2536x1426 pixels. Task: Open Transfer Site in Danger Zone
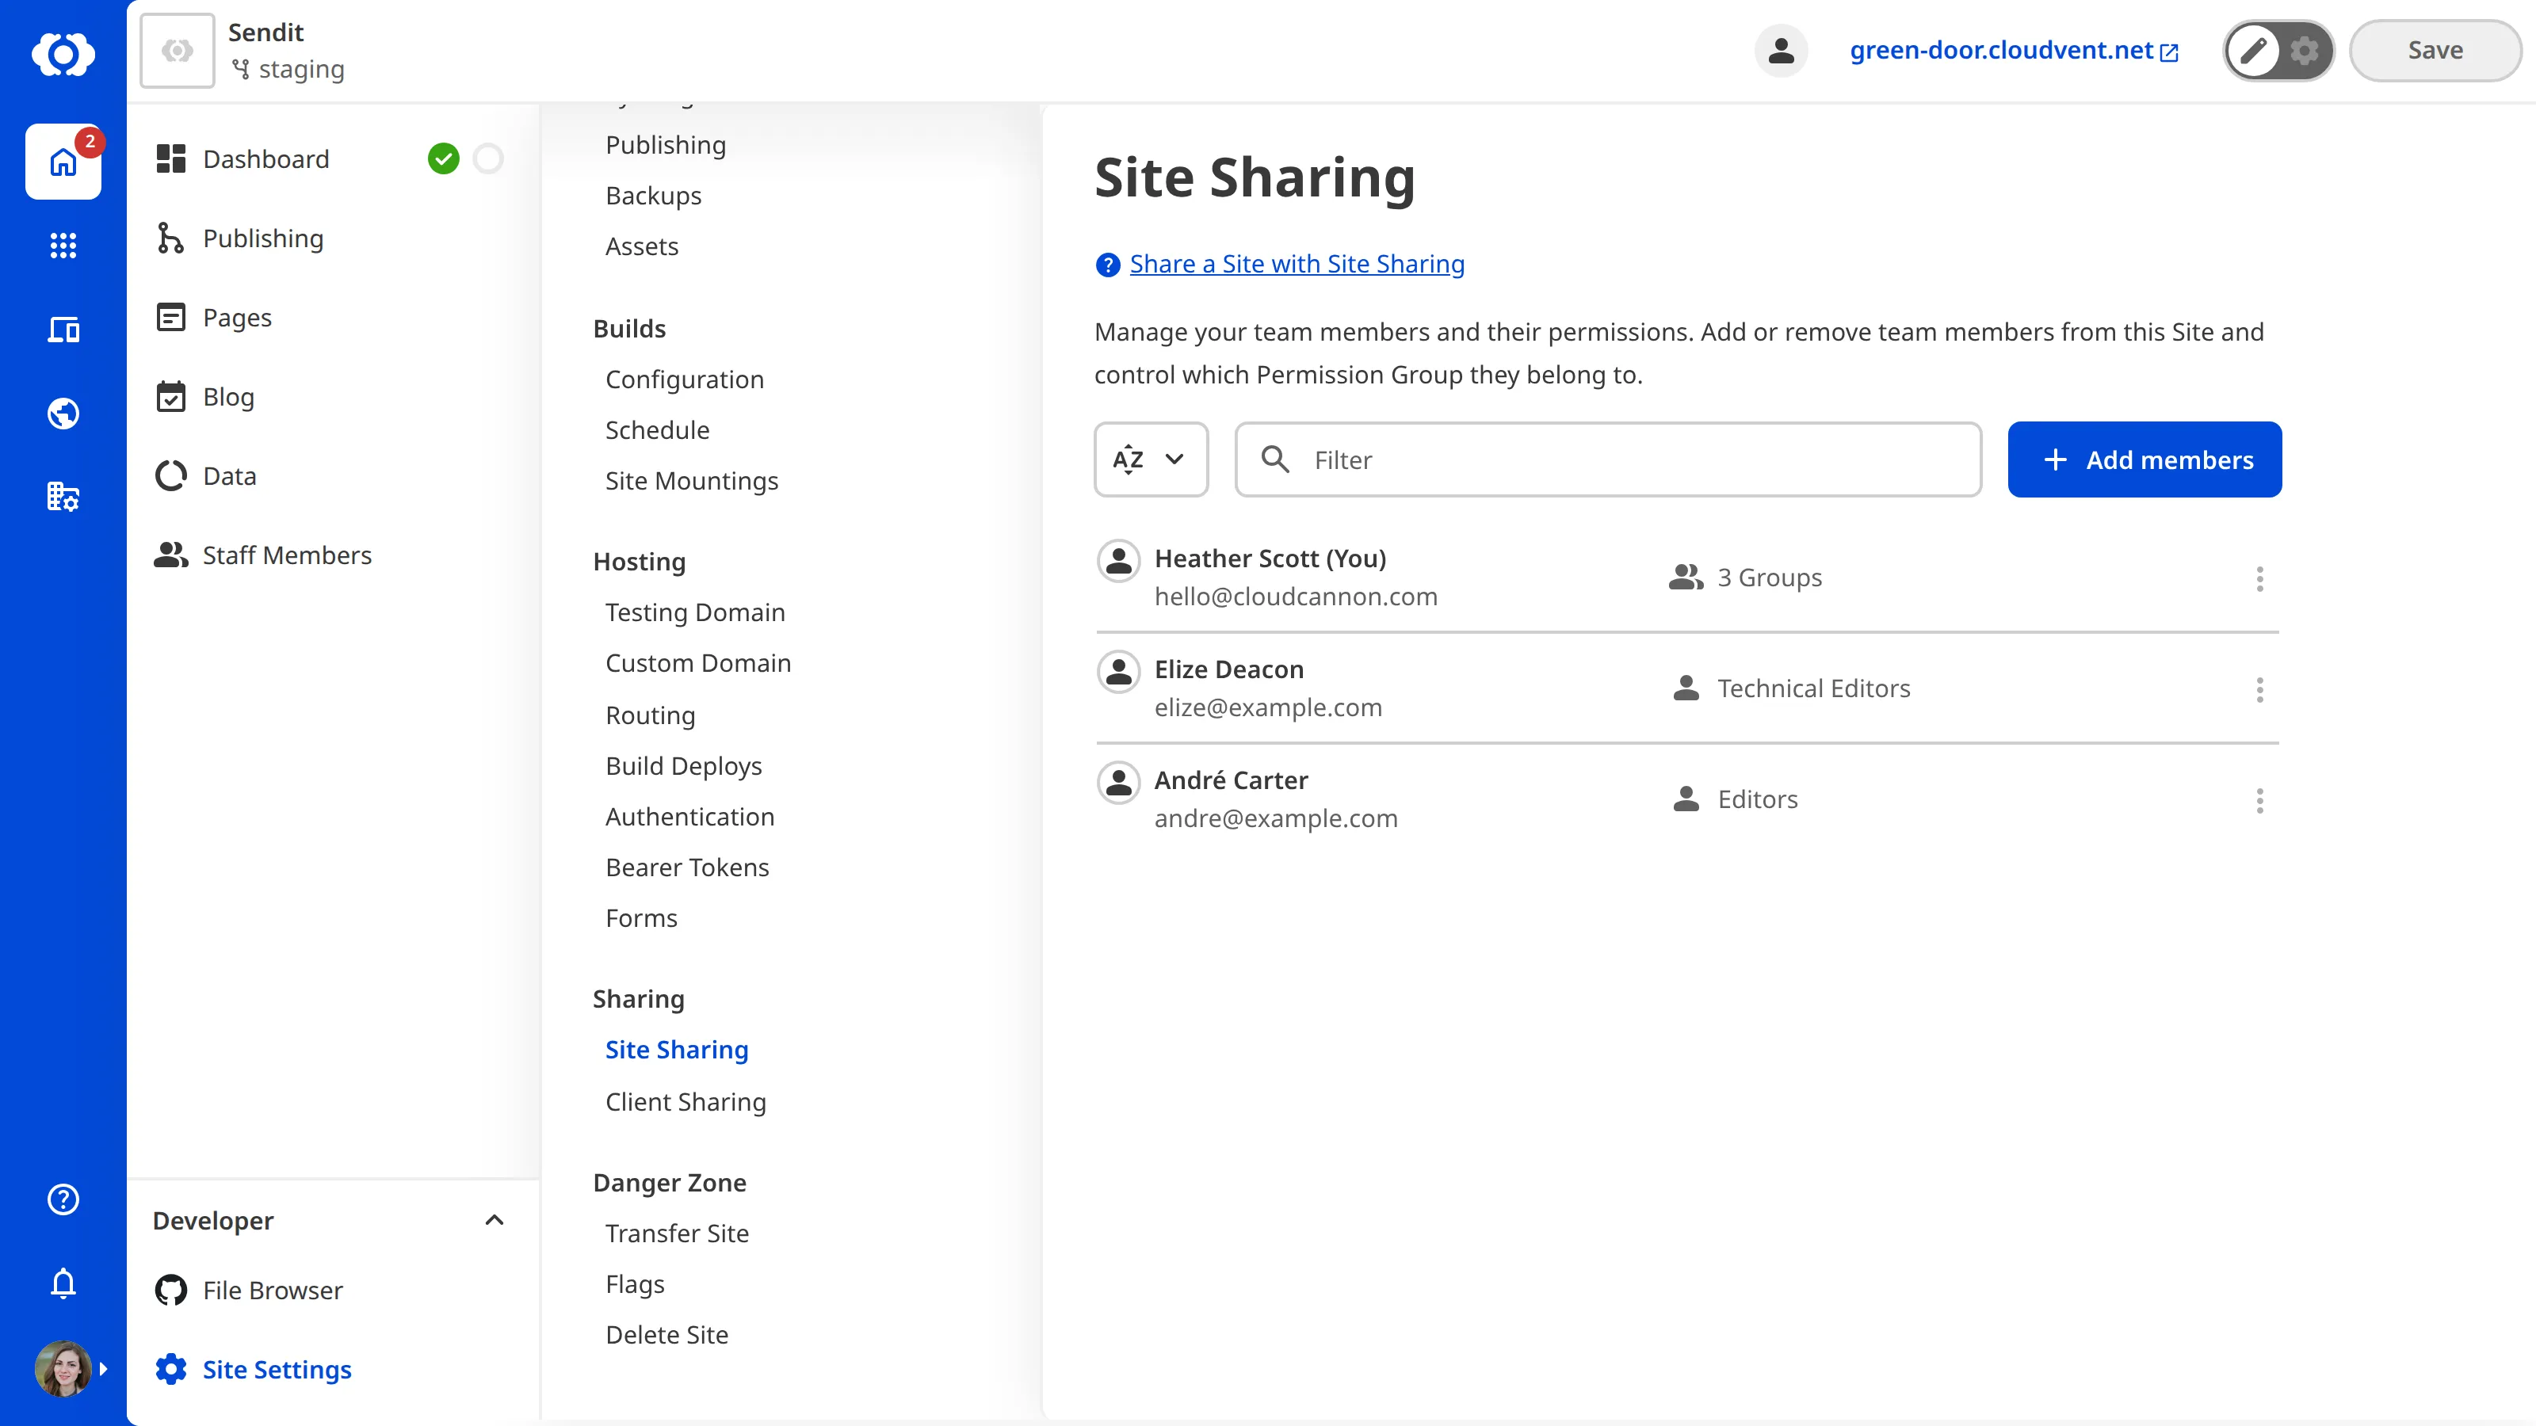(676, 1233)
